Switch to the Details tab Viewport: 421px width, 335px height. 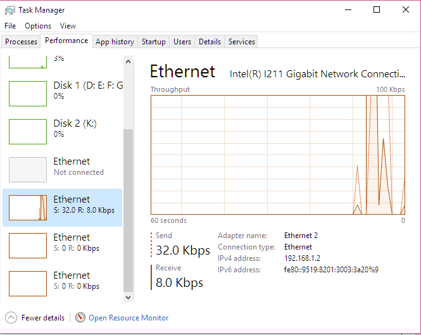210,42
